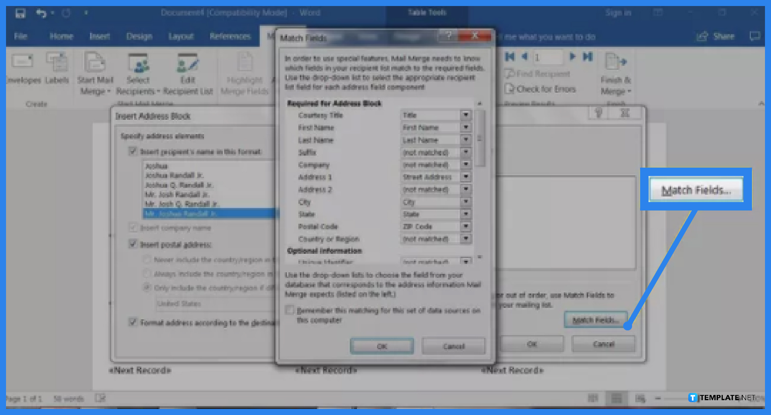Select Only include the country/region option
771x415 pixels.
click(147, 288)
